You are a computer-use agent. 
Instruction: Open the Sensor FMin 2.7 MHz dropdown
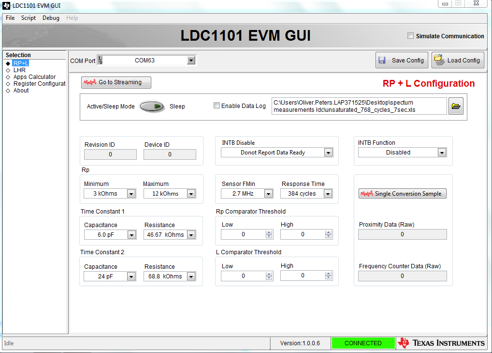[x=268, y=194]
